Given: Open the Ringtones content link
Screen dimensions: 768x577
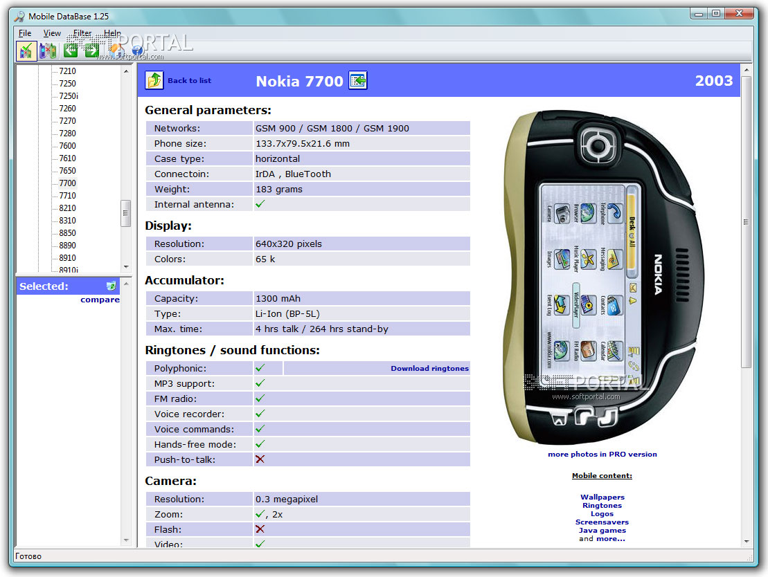Looking at the screenshot, I should tap(602, 505).
